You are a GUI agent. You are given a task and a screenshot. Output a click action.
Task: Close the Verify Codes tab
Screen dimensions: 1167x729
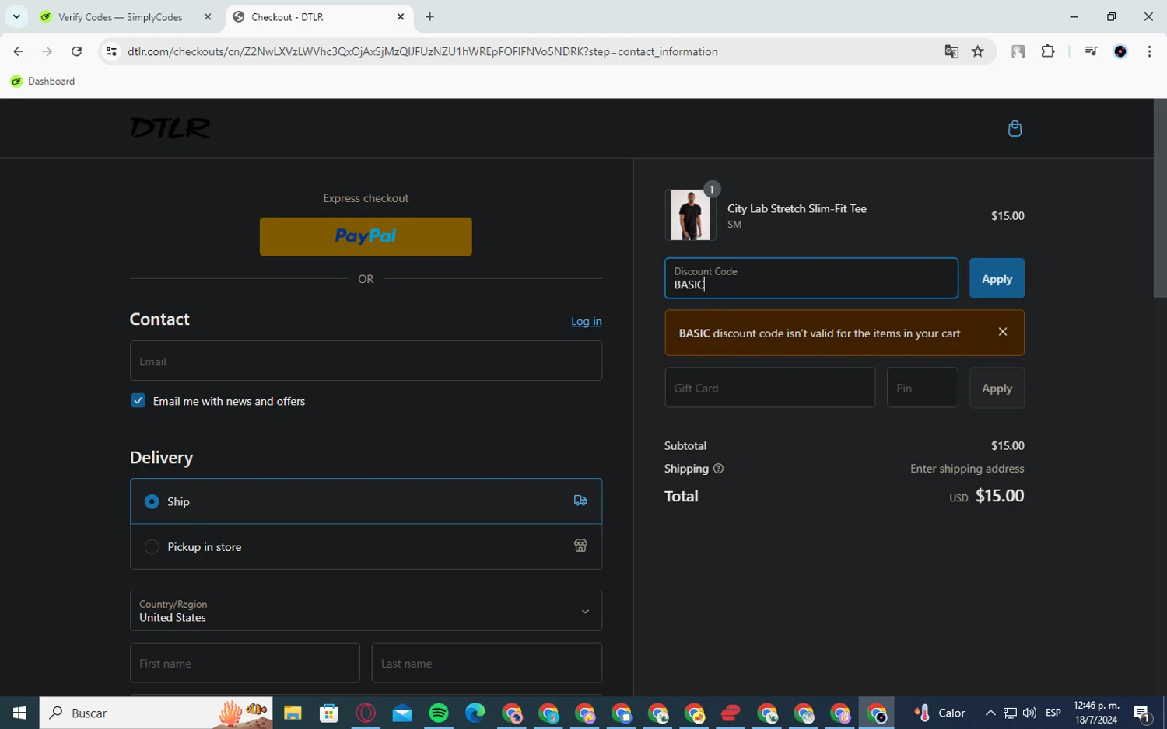tap(208, 16)
